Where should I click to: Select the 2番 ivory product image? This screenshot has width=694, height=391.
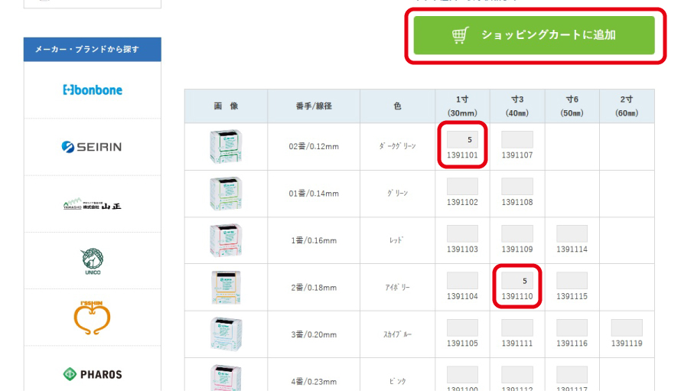(x=226, y=287)
